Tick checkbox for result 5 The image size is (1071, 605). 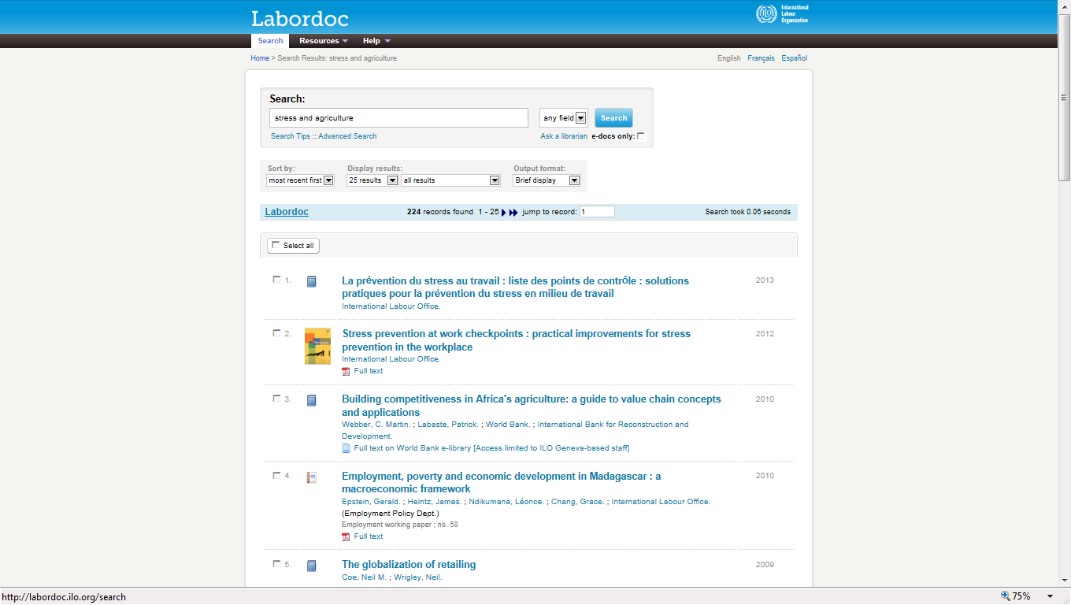click(x=276, y=564)
